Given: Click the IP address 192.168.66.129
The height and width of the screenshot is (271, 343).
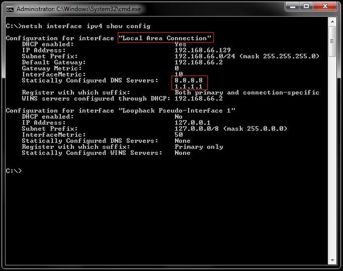Looking at the screenshot, I should point(202,50).
